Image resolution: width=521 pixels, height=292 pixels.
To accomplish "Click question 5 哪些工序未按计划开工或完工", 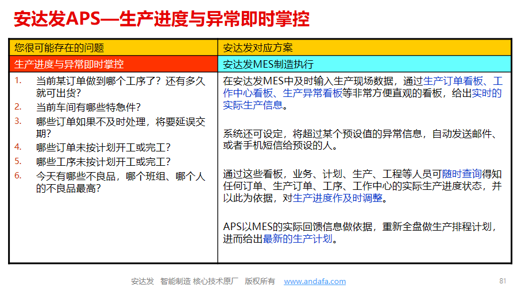I will (x=103, y=162).
